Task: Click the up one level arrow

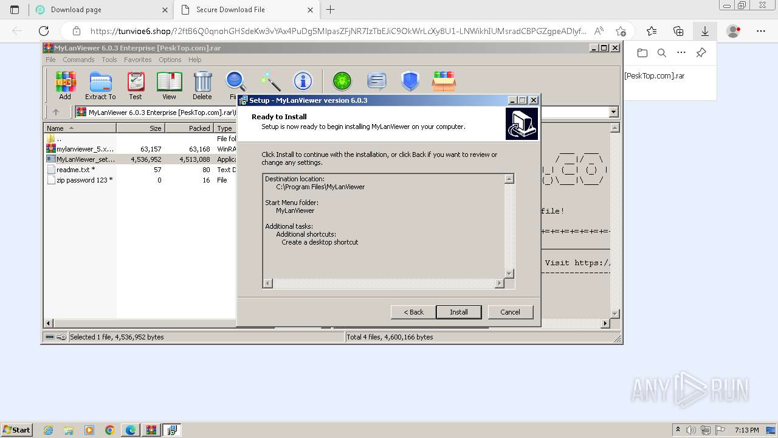Action: (x=56, y=112)
